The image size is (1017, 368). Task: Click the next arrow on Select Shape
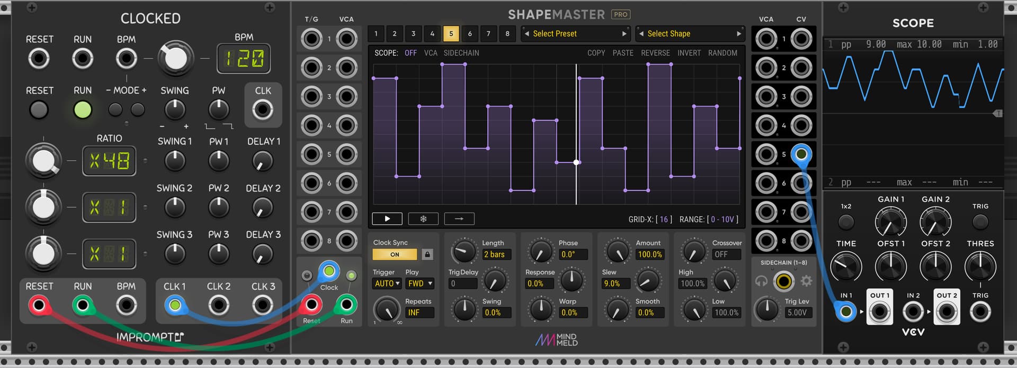click(x=739, y=34)
